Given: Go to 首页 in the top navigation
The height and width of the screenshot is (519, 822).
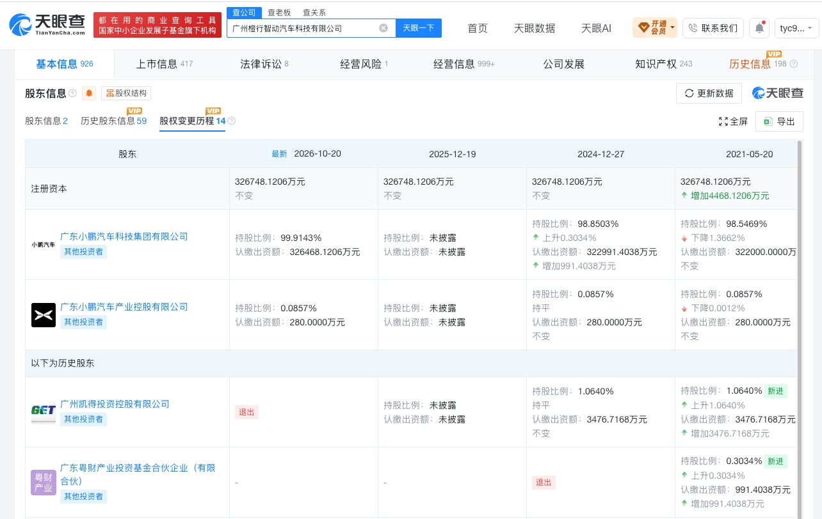Looking at the screenshot, I should point(478,28).
